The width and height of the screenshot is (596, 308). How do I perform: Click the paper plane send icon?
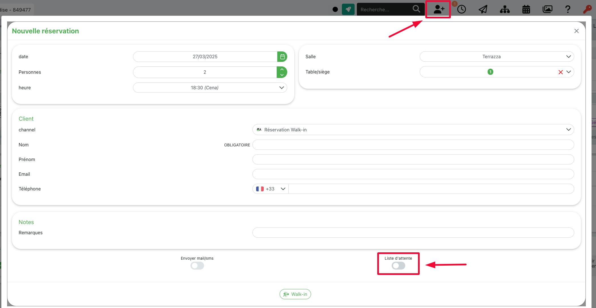click(x=483, y=9)
